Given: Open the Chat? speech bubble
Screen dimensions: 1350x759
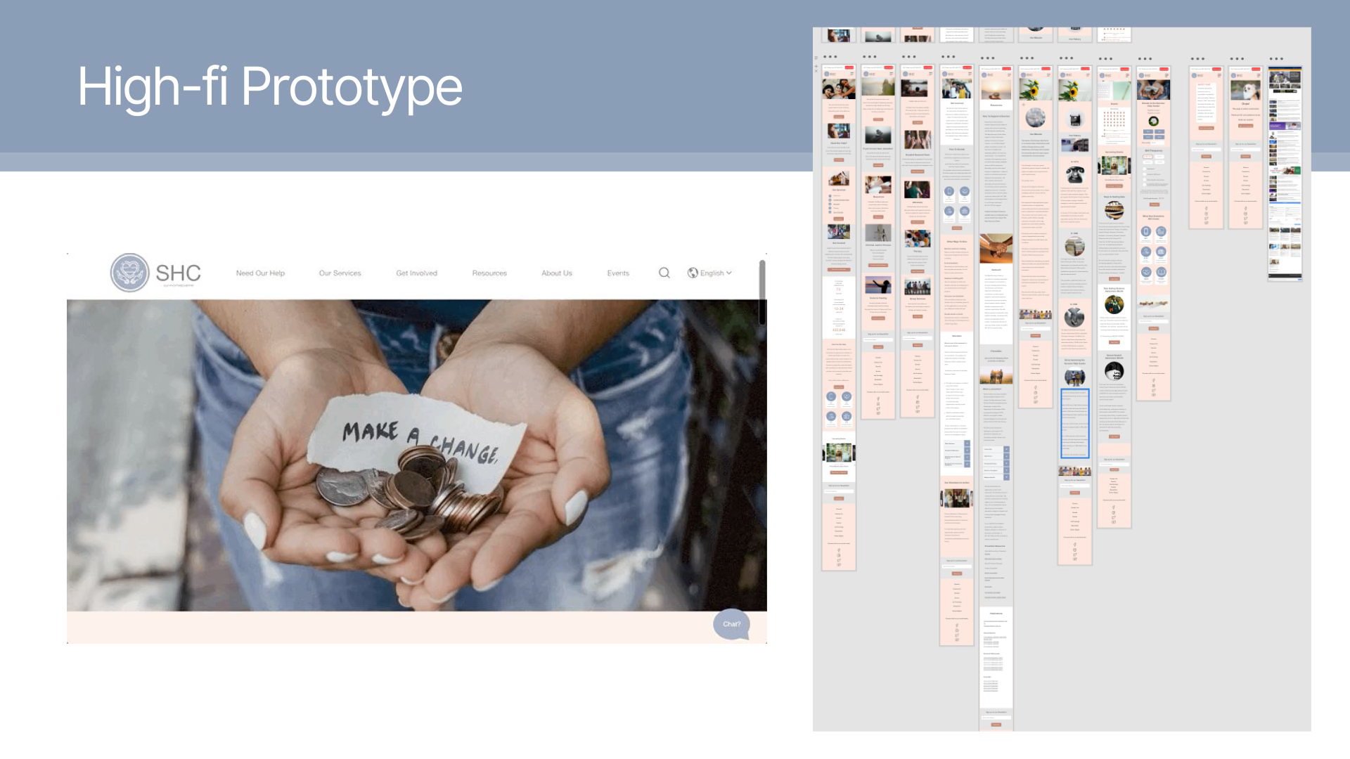Looking at the screenshot, I should point(731,624).
